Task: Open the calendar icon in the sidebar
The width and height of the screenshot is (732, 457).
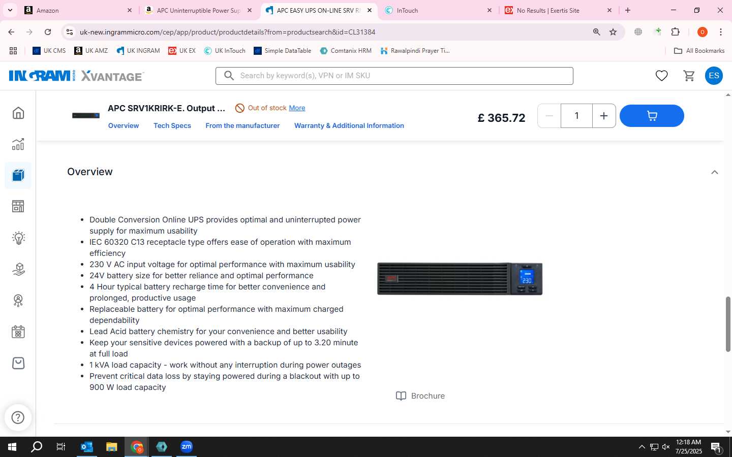Action: pos(18,332)
